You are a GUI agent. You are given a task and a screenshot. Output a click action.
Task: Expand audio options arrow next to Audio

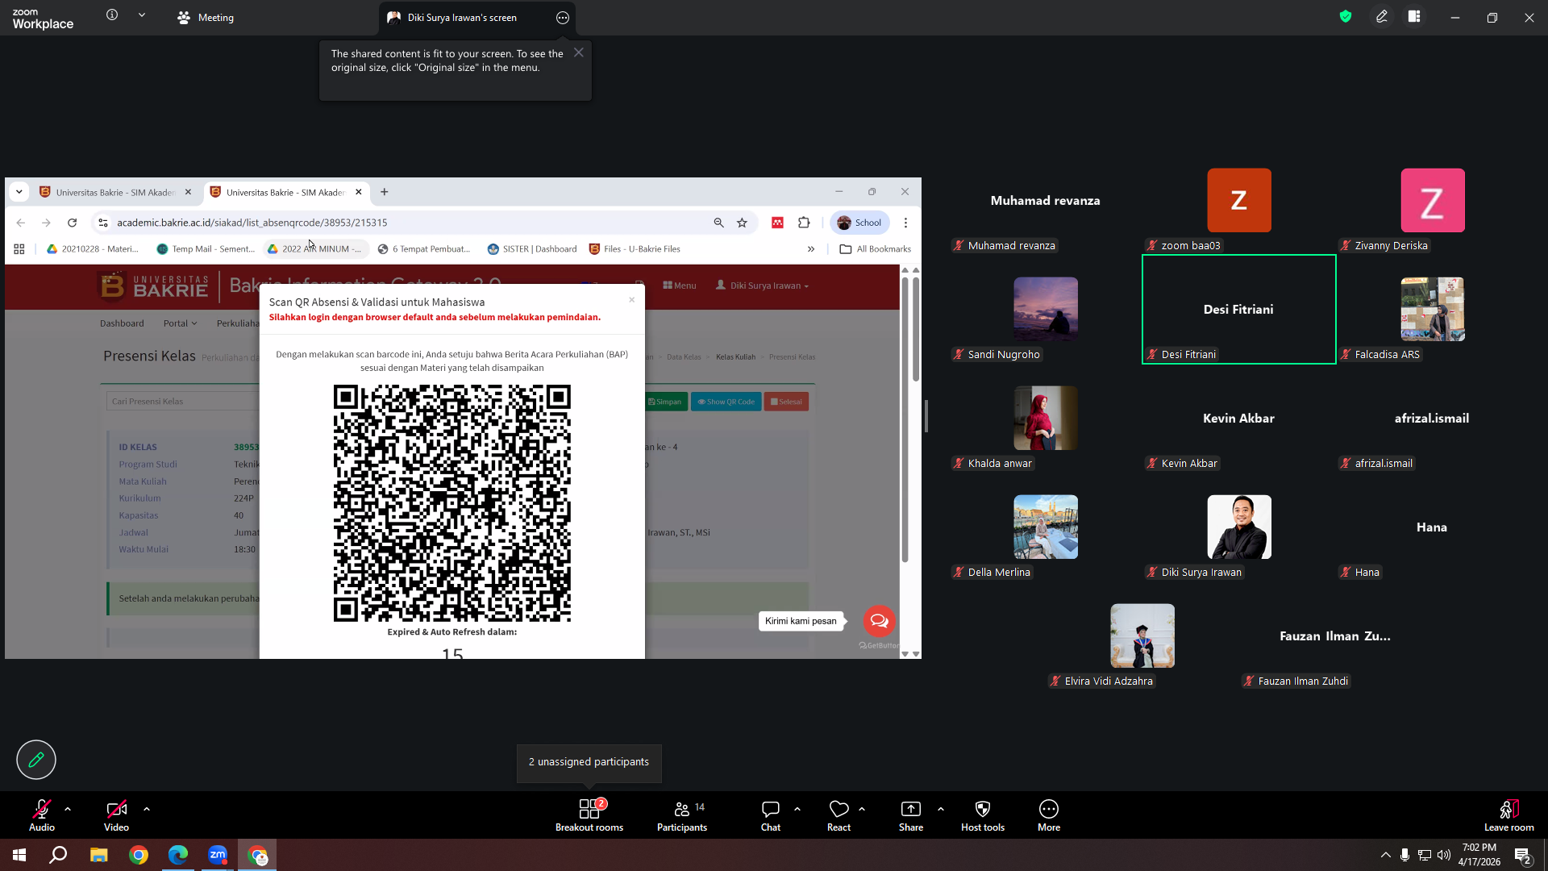point(68,809)
